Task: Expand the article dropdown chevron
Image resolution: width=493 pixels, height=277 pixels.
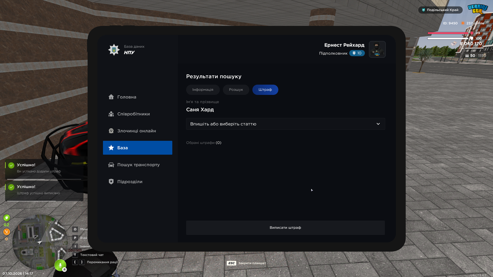Action: tap(378, 124)
